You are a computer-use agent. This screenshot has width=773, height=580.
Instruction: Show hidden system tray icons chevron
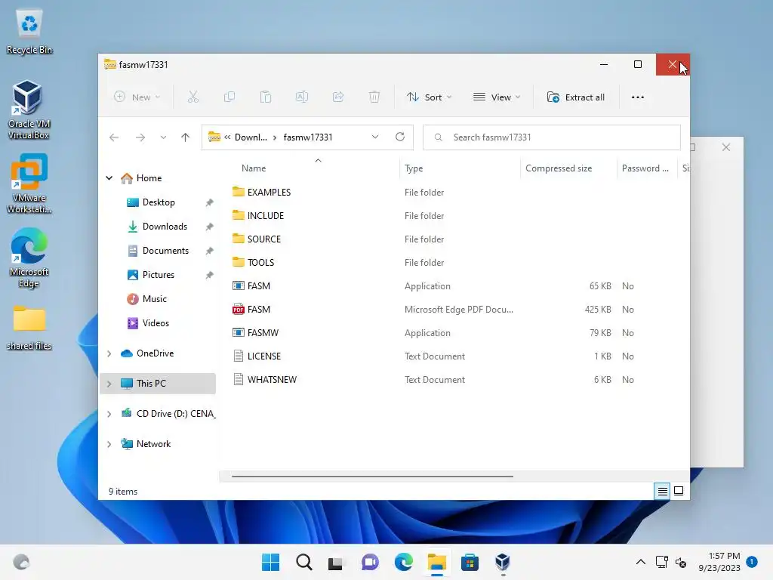[x=640, y=562]
